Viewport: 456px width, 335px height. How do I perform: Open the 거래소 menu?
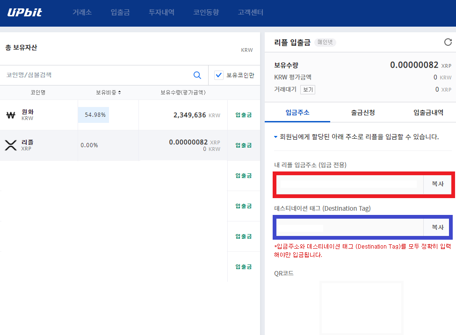coord(82,12)
